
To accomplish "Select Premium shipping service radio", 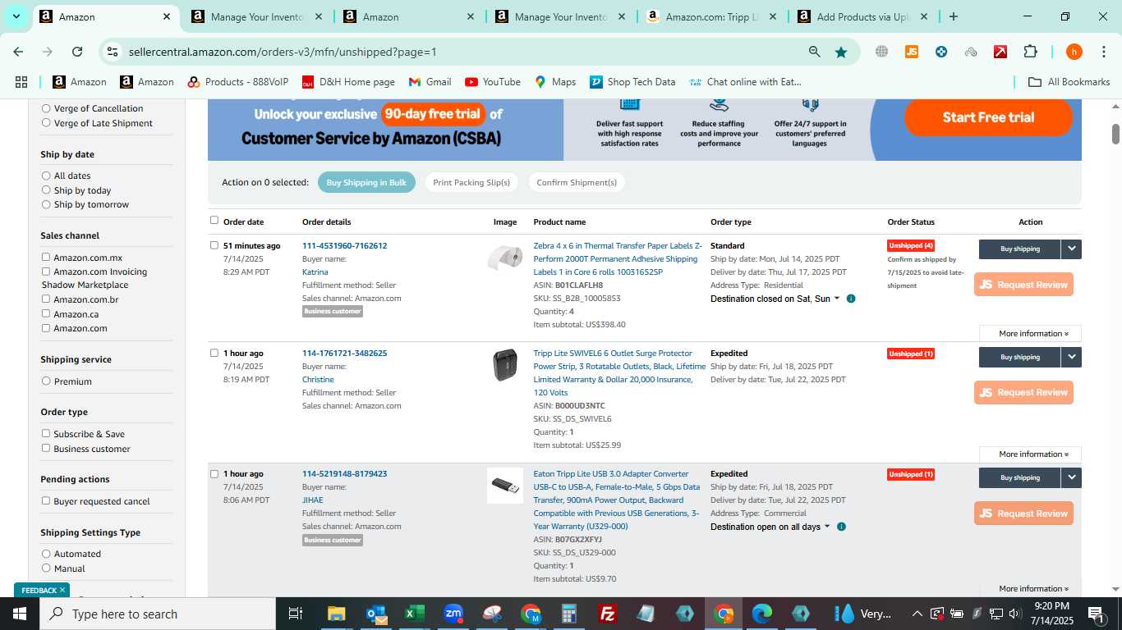I will pos(46,381).
